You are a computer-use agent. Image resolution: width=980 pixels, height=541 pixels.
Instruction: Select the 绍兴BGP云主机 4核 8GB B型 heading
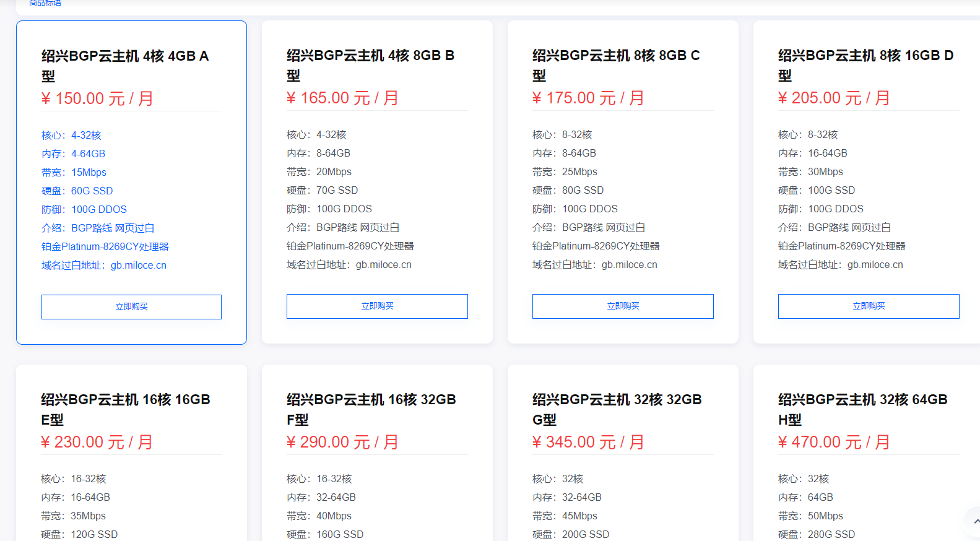(x=370, y=65)
